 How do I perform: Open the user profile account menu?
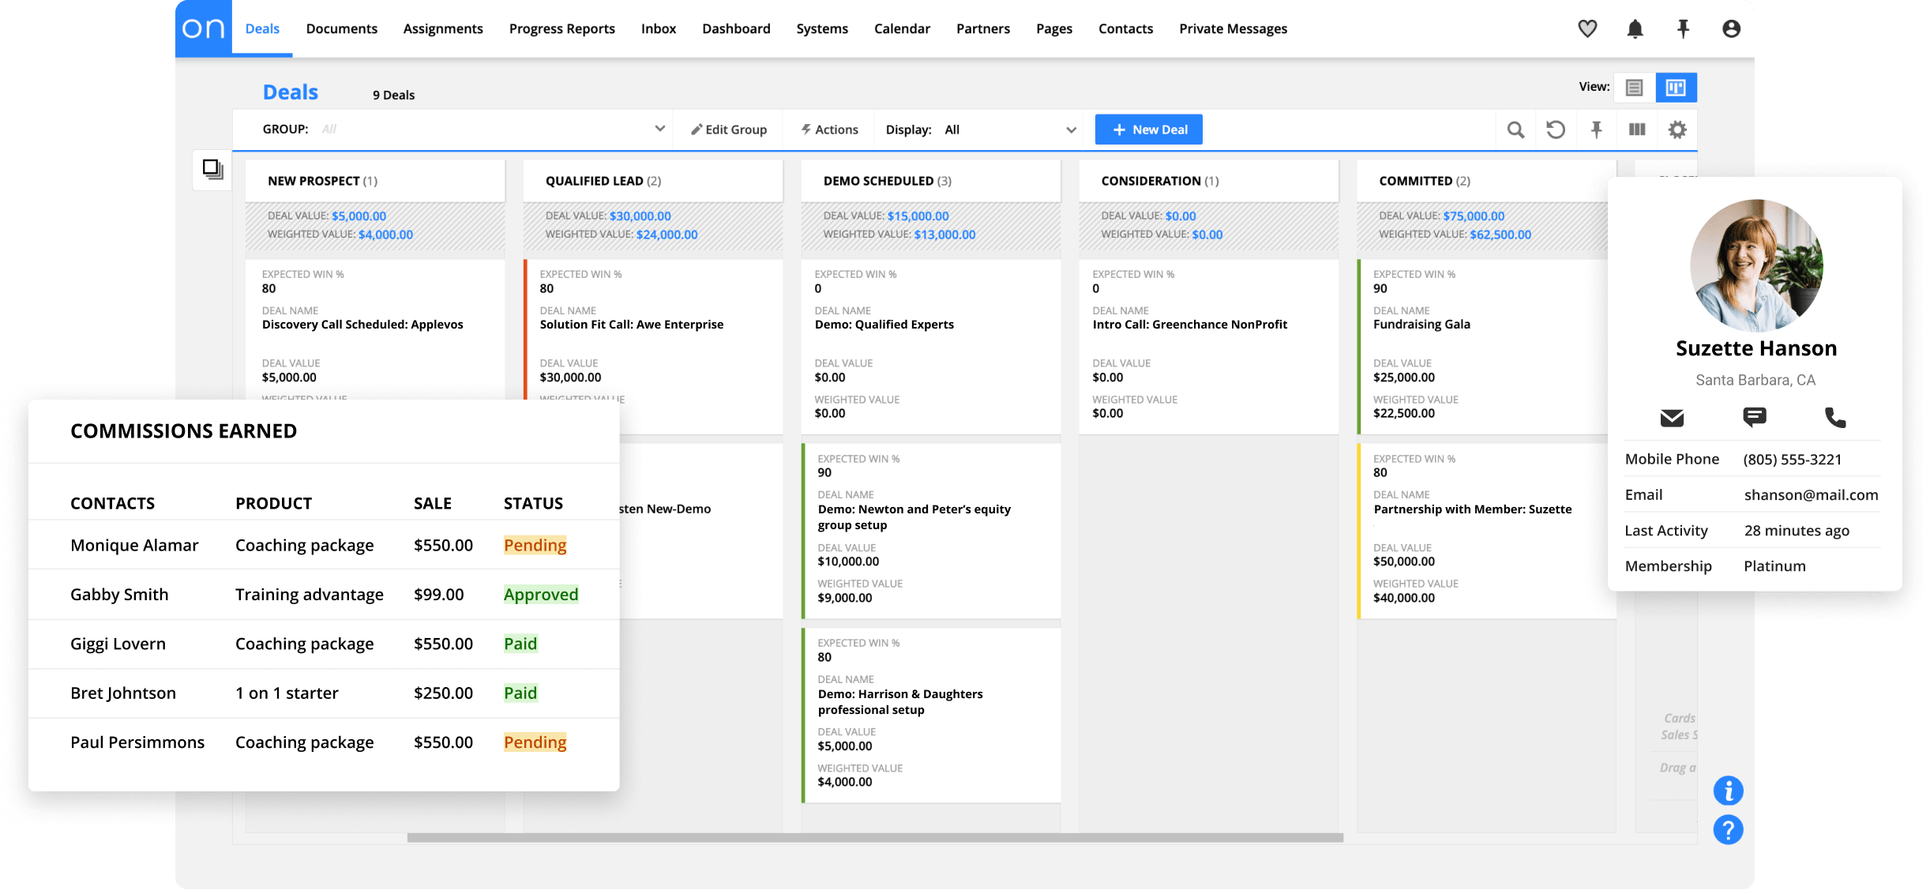(x=1732, y=28)
